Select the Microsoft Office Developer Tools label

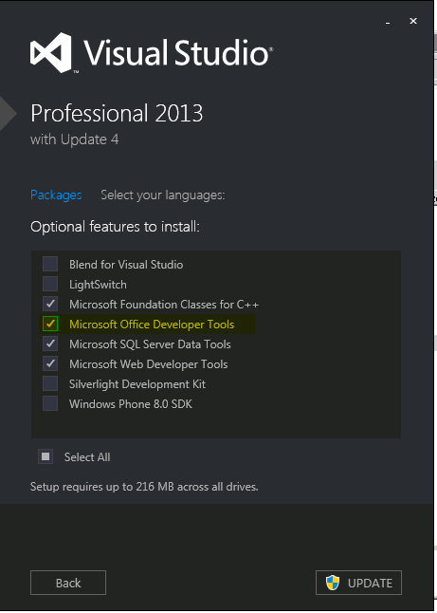pos(152,325)
